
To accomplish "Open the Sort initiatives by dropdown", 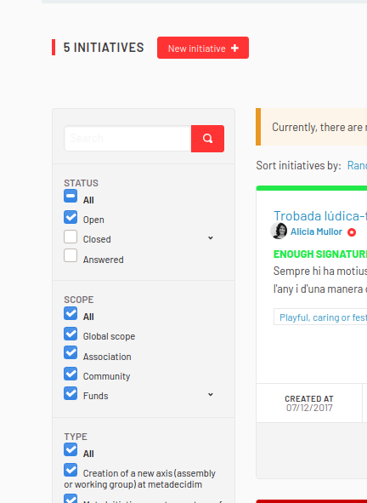I will point(357,165).
